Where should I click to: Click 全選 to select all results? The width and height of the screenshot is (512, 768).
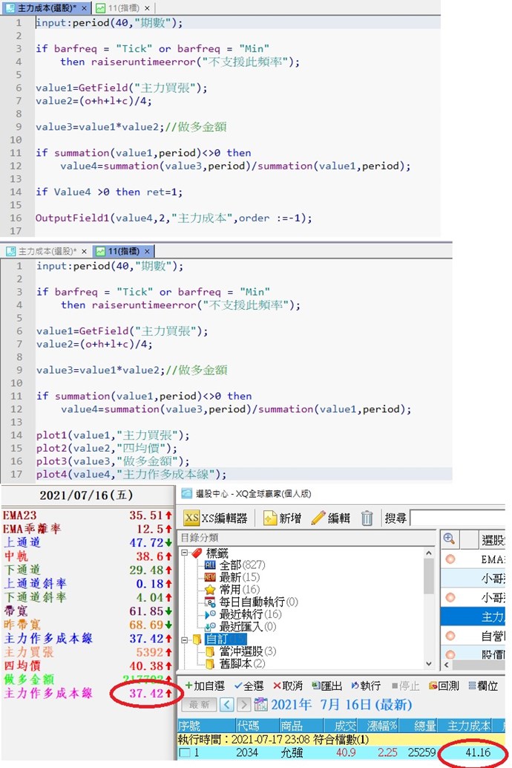coord(249,686)
